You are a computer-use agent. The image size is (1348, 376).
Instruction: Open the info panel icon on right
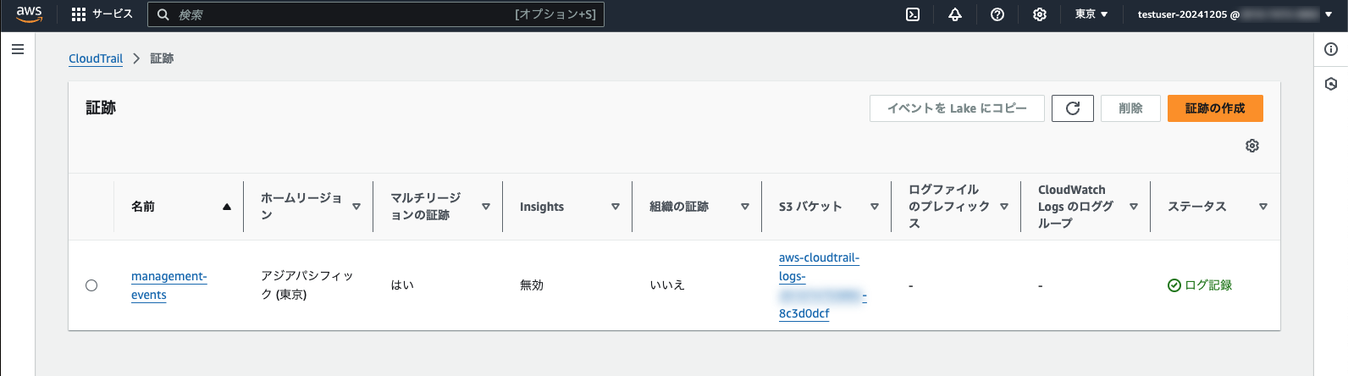1331,49
